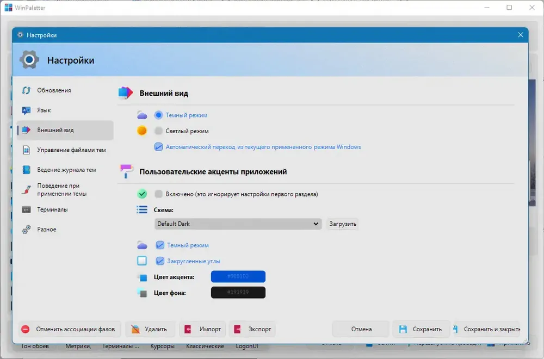Image resolution: width=544 pixels, height=359 pixels.
Task: Toggle the Закругленные углы checkbox
Action: [159, 261]
